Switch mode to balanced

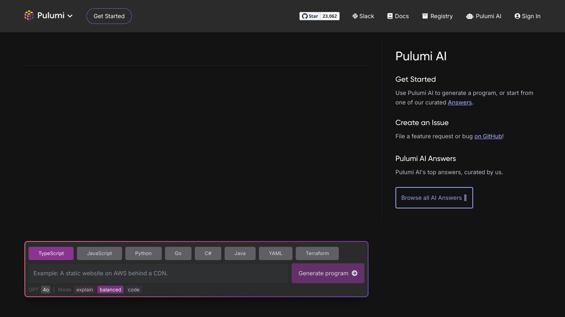pos(110,290)
